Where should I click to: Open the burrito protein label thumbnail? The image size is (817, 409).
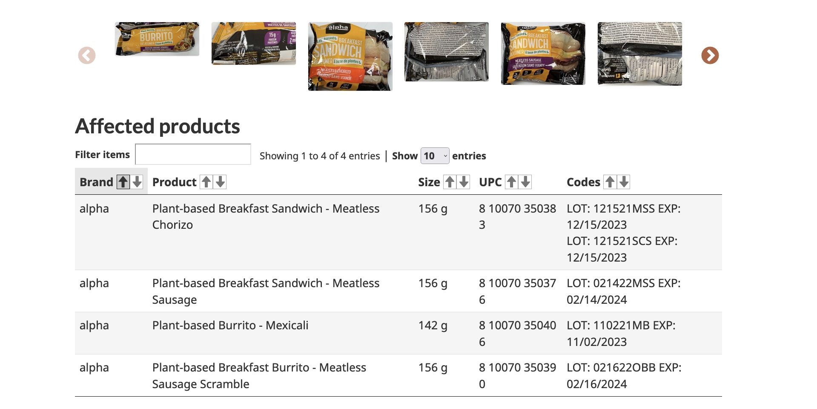tap(254, 43)
